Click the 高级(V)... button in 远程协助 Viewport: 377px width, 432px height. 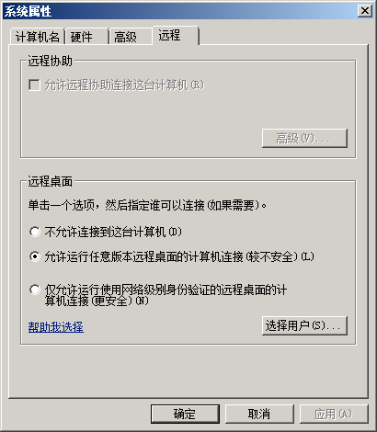(x=304, y=138)
